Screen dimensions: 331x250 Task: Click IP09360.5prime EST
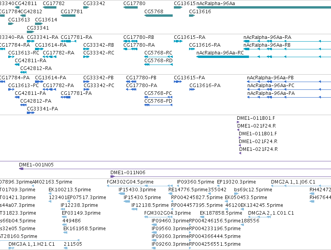[196, 182]
